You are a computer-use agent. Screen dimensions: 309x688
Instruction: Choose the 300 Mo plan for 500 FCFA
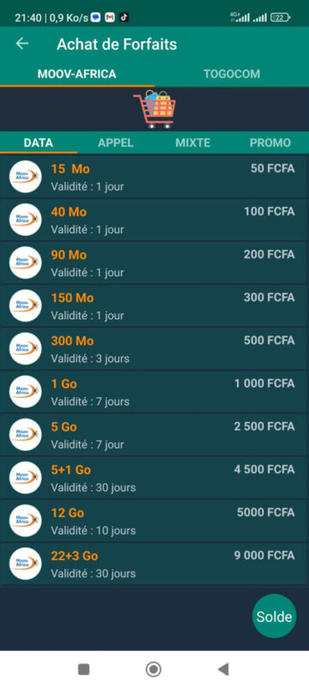click(154, 349)
